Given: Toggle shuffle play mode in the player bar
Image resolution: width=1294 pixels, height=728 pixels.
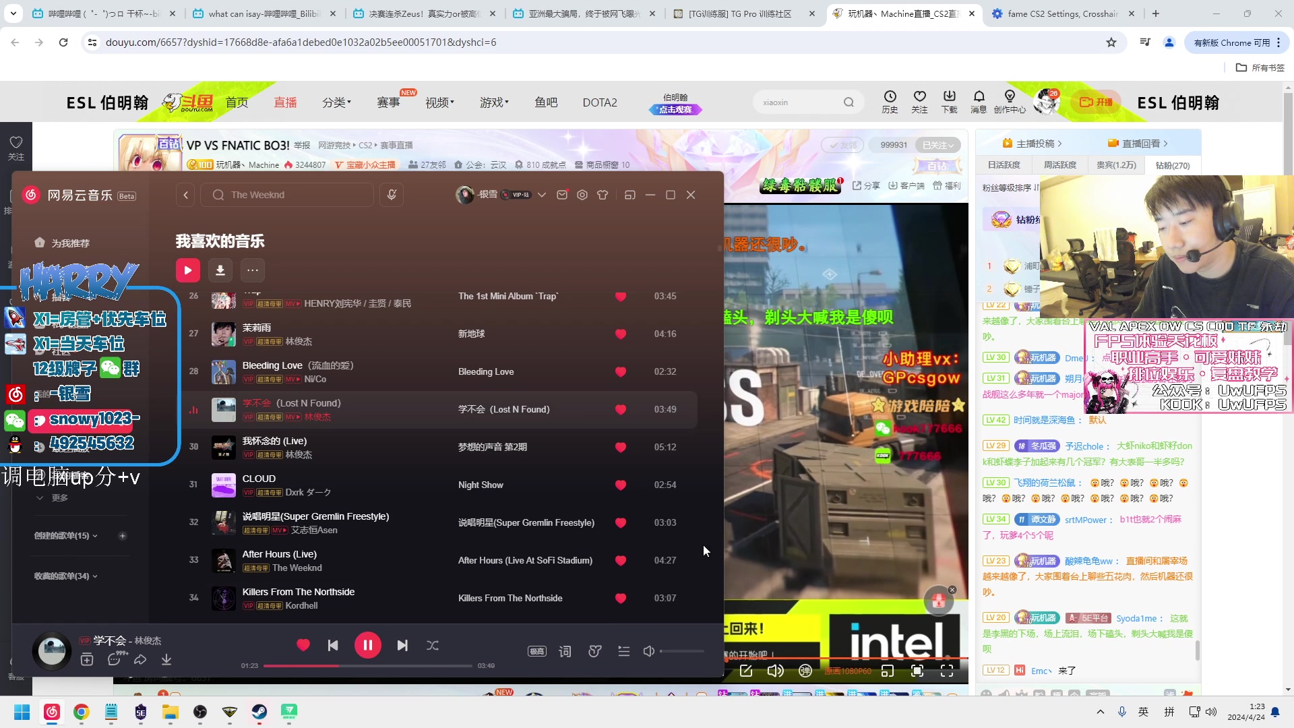Looking at the screenshot, I should (x=433, y=646).
